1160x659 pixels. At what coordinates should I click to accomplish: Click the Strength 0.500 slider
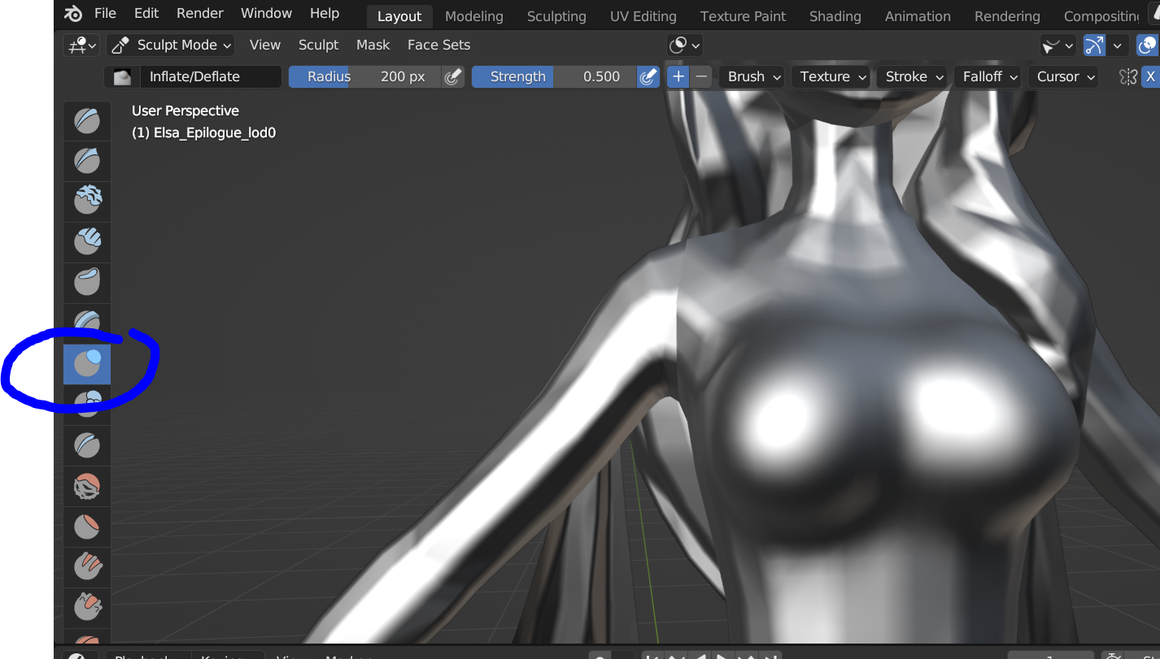(x=555, y=76)
